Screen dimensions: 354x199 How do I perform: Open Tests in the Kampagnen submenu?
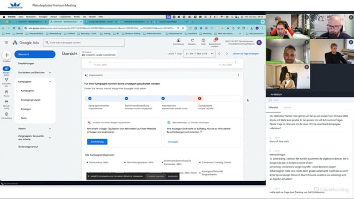click(x=24, y=118)
